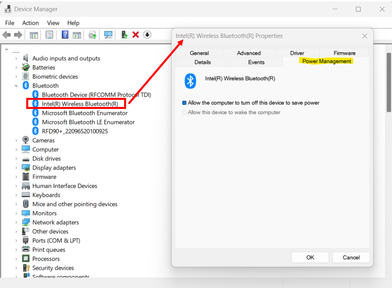Select Microsoft Bluetooth LE Enumerator device
Screen dimensions: 392x288
pos(88,122)
